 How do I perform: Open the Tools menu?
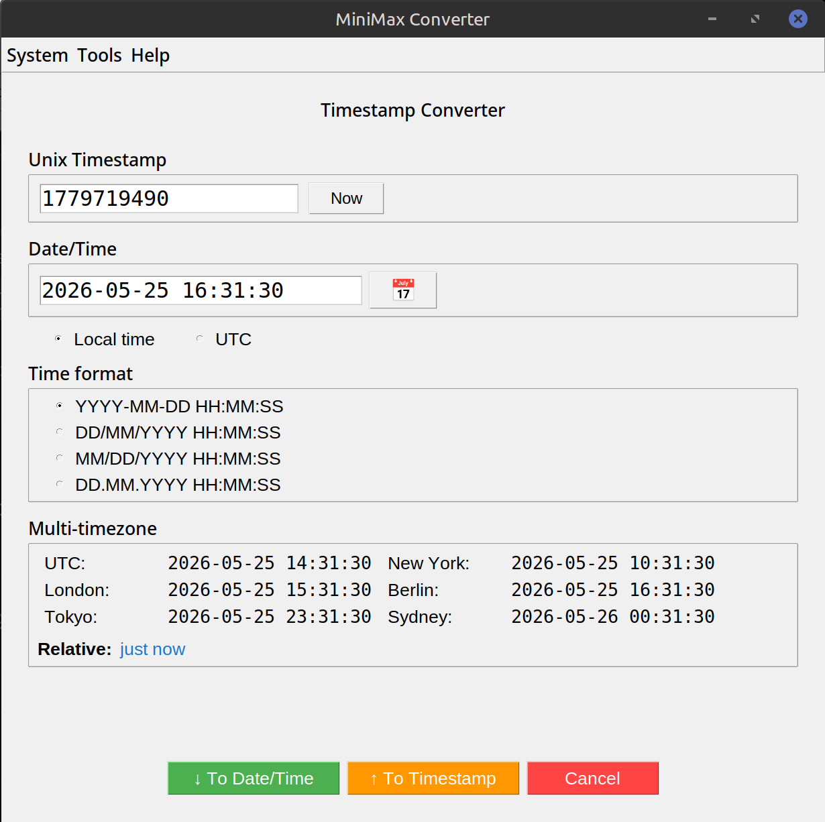coord(99,55)
